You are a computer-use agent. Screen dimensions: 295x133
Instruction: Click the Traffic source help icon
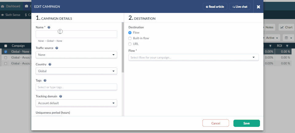[57, 48]
